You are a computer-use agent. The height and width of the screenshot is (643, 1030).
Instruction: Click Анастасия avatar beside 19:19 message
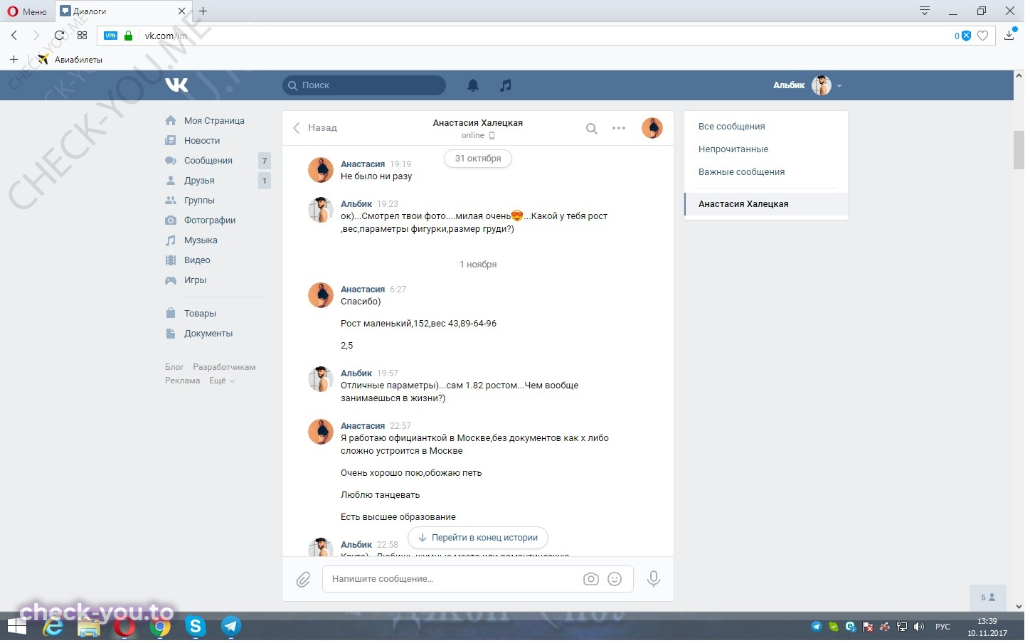(321, 171)
